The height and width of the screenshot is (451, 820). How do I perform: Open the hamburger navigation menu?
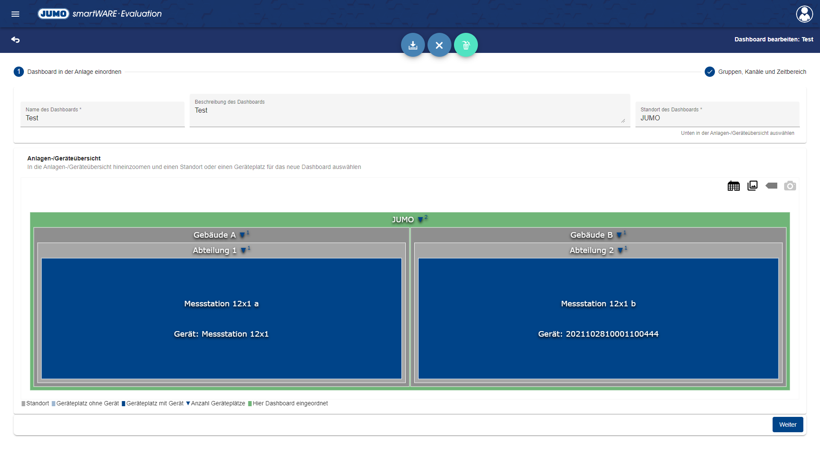tap(15, 14)
